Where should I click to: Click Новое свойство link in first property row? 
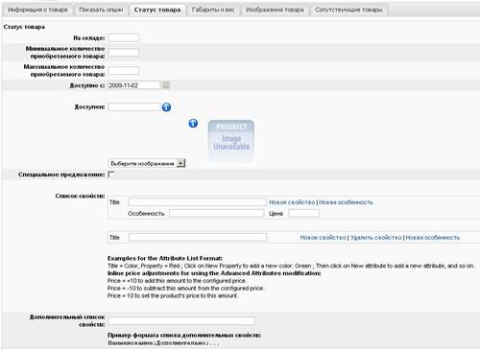[x=292, y=202]
